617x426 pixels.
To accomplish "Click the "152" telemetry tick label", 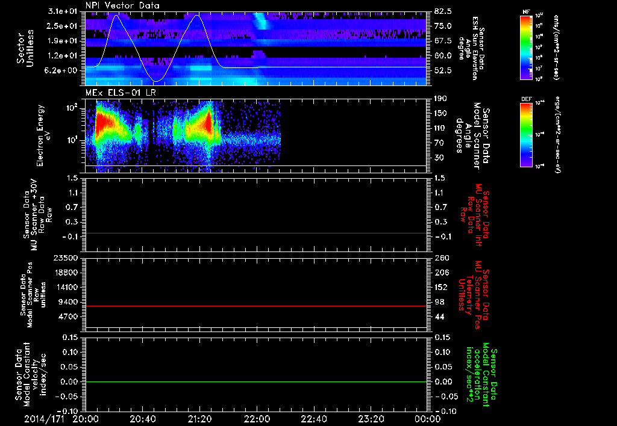I will (x=440, y=287).
